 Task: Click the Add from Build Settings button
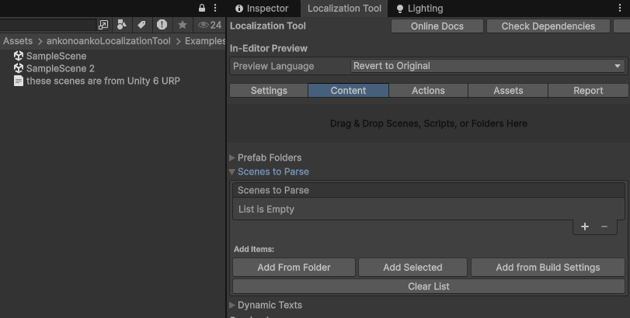point(548,268)
